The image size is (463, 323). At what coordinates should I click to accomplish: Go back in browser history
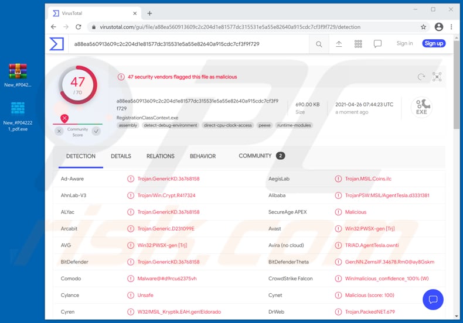pos(53,27)
